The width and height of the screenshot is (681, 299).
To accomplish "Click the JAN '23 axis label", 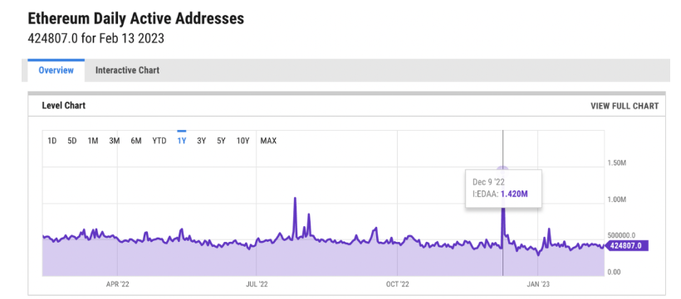I will click(x=538, y=284).
